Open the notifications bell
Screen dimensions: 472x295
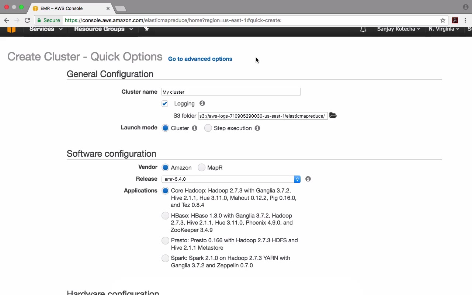click(363, 29)
